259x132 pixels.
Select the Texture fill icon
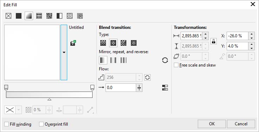pyautogui.click(x=70, y=16)
